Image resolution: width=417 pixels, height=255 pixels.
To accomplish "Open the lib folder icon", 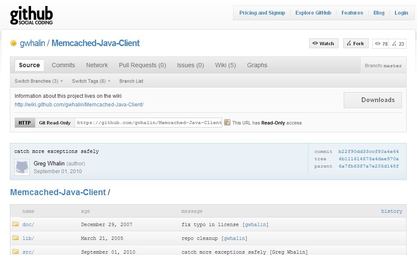I will pyautogui.click(x=16, y=238).
